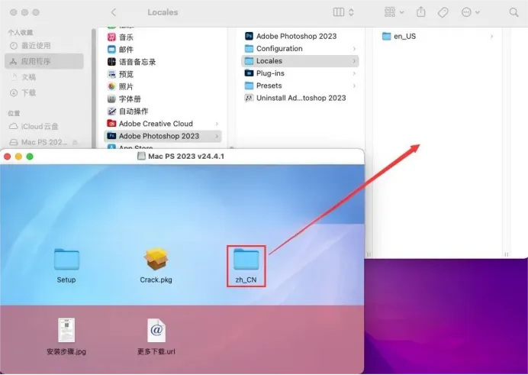This screenshot has height=375, width=528.
Task: Expand the Locales folder chevron
Action: pyautogui.click(x=354, y=61)
